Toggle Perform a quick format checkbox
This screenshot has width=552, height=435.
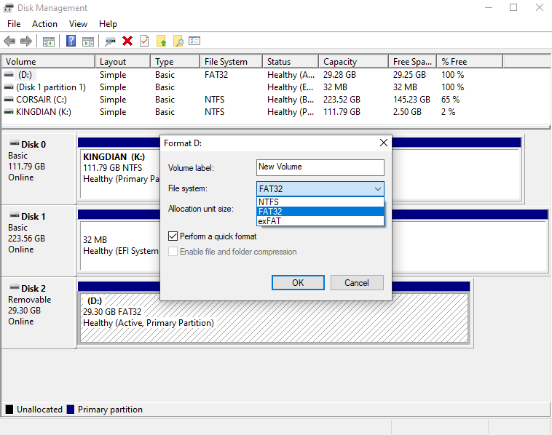tap(173, 236)
